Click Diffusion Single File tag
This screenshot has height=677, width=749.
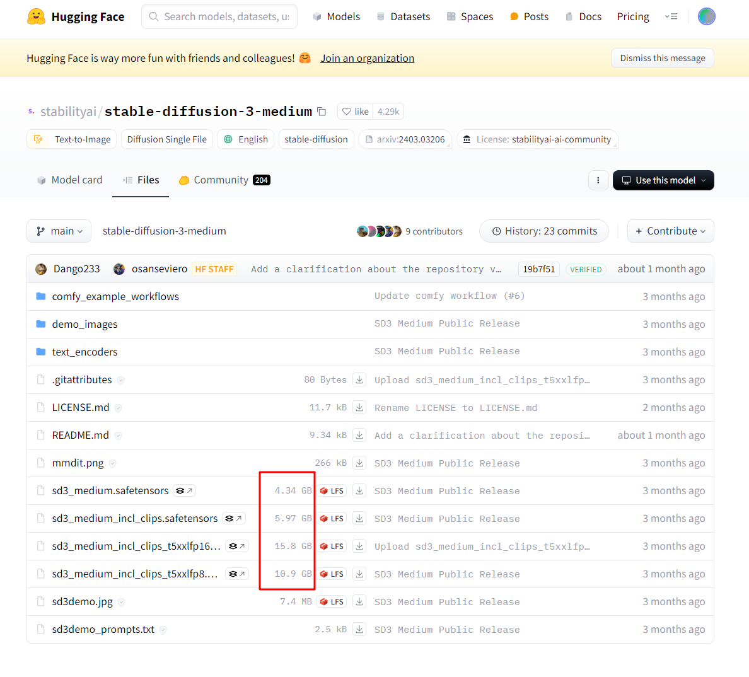pos(166,139)
